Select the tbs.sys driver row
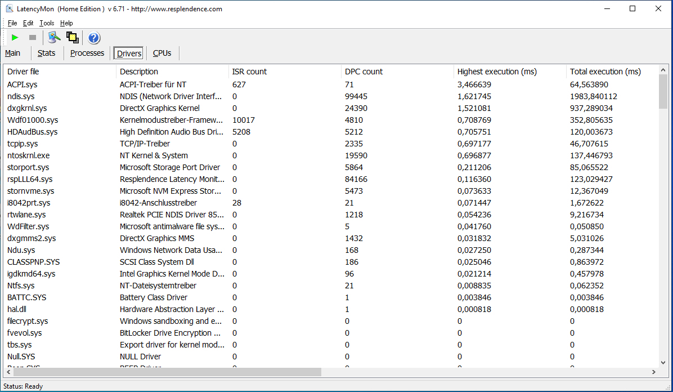Screen dimensions: 673x392 pos(331,345)
